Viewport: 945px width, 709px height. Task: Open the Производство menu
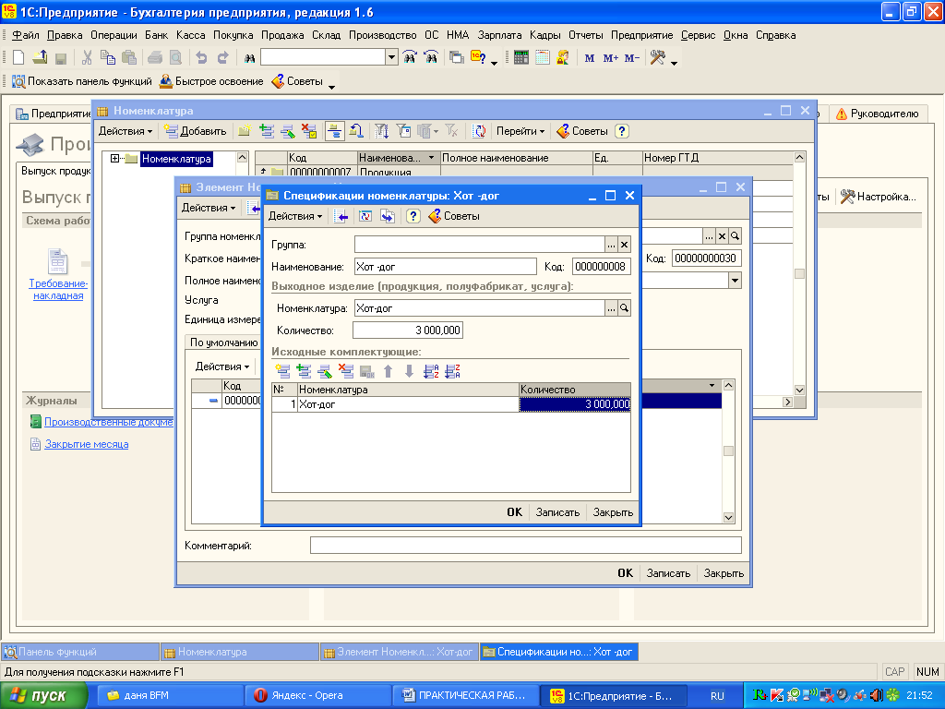coord(383,35)
